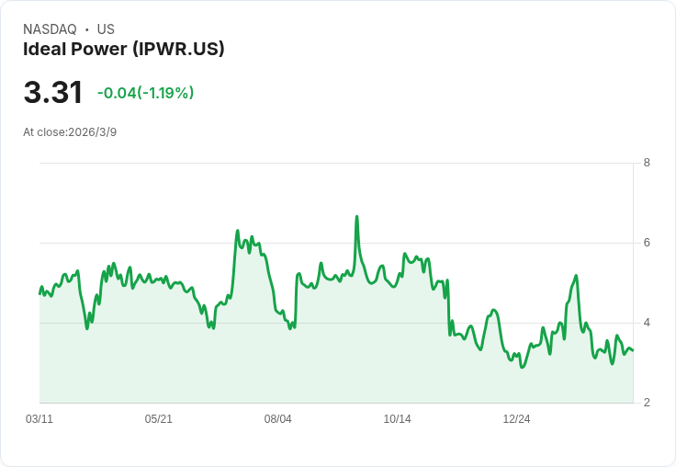The width and height of the screenshot is (676, 467).
Task: Click the chart line's starting point
Action: tap(39, 294)
